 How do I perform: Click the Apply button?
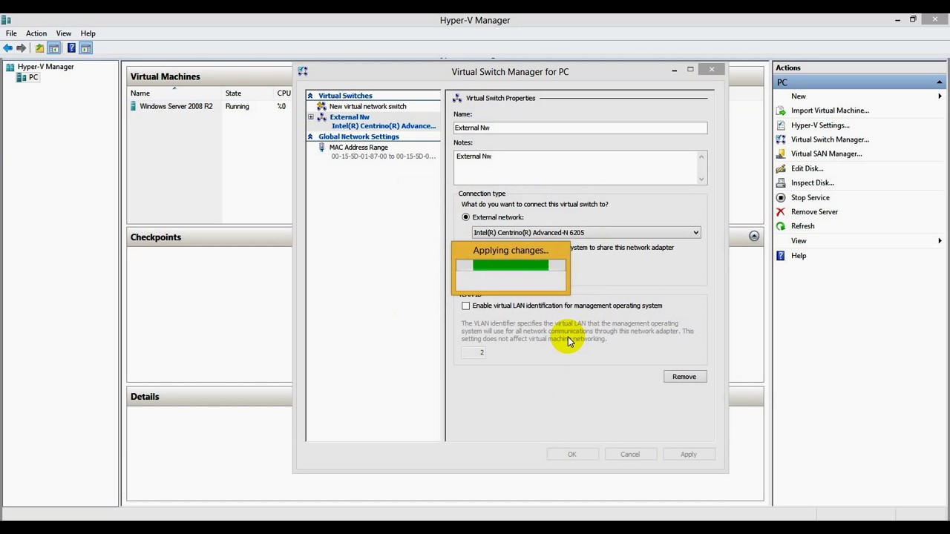(689, 454)
